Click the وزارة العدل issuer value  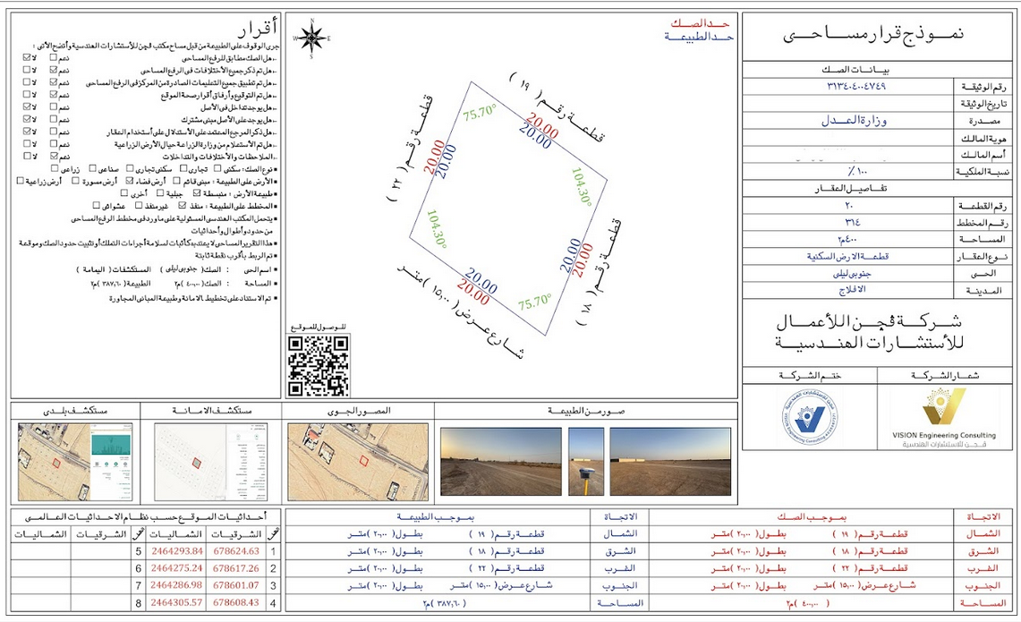(854, 121)
